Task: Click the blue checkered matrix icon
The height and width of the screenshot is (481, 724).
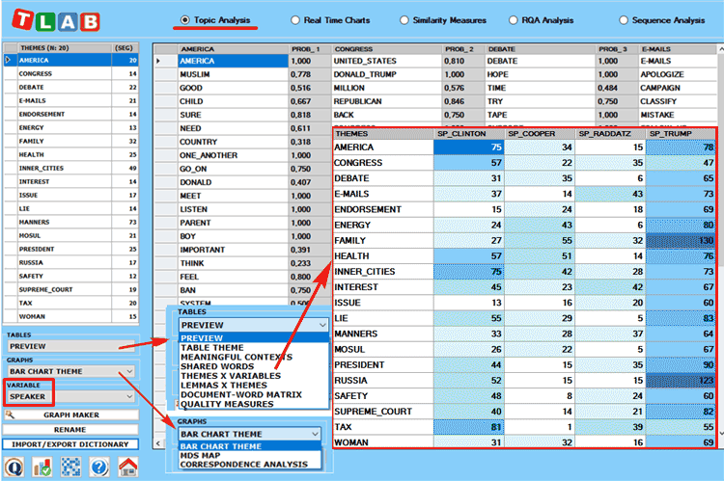Action: pyautogui.click(x=71, y=468)
